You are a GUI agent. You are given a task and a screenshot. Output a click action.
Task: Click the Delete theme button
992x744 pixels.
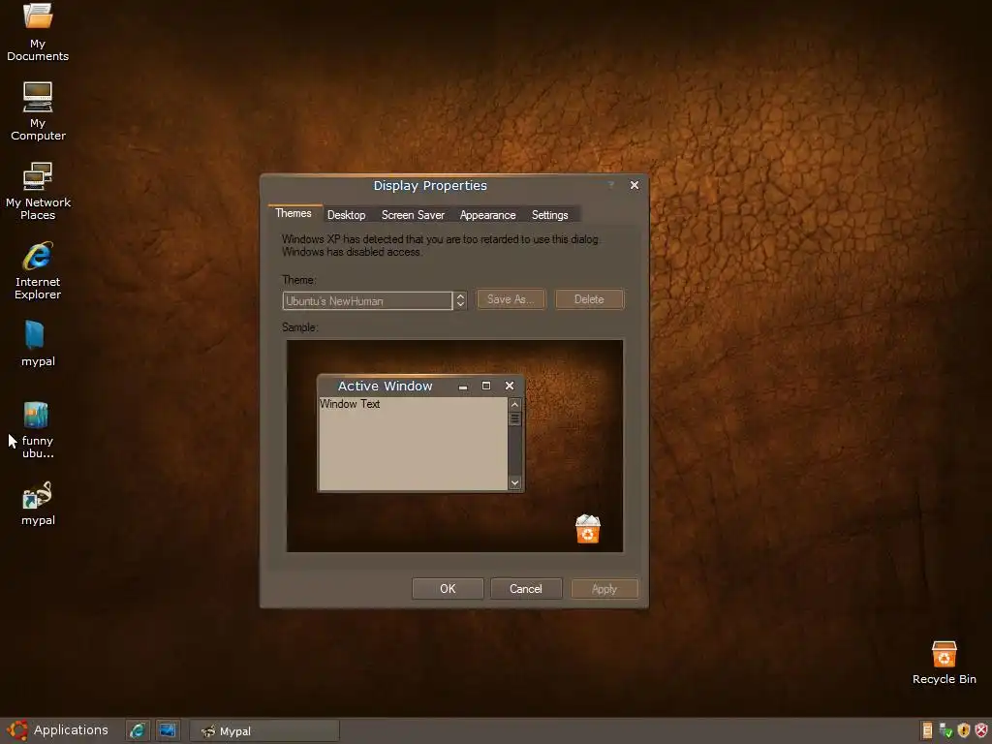click(x=589, y=299)
